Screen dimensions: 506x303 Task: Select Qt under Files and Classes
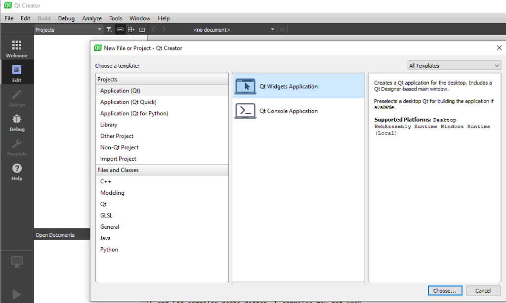click(162, 204)
